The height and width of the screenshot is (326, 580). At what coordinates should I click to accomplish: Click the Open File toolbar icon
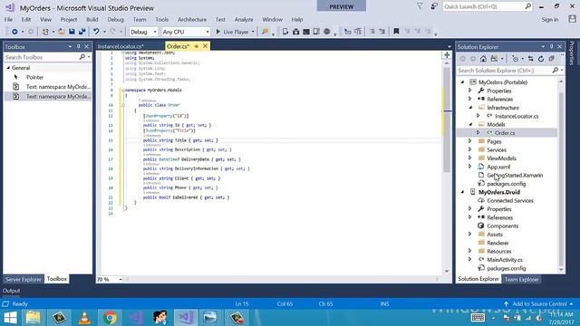coord(62,32)
